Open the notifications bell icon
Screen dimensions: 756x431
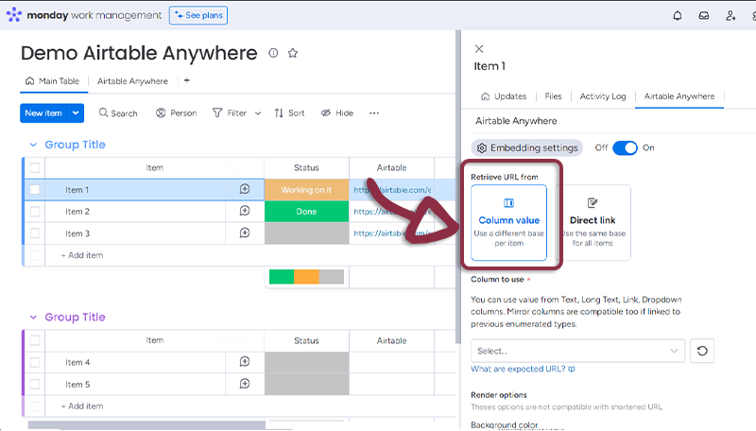click(678, 15)
